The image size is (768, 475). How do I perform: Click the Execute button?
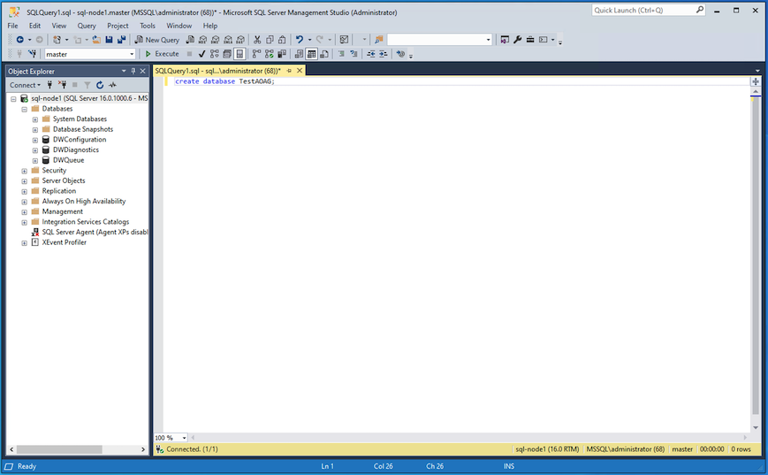(x=162, y=54)
